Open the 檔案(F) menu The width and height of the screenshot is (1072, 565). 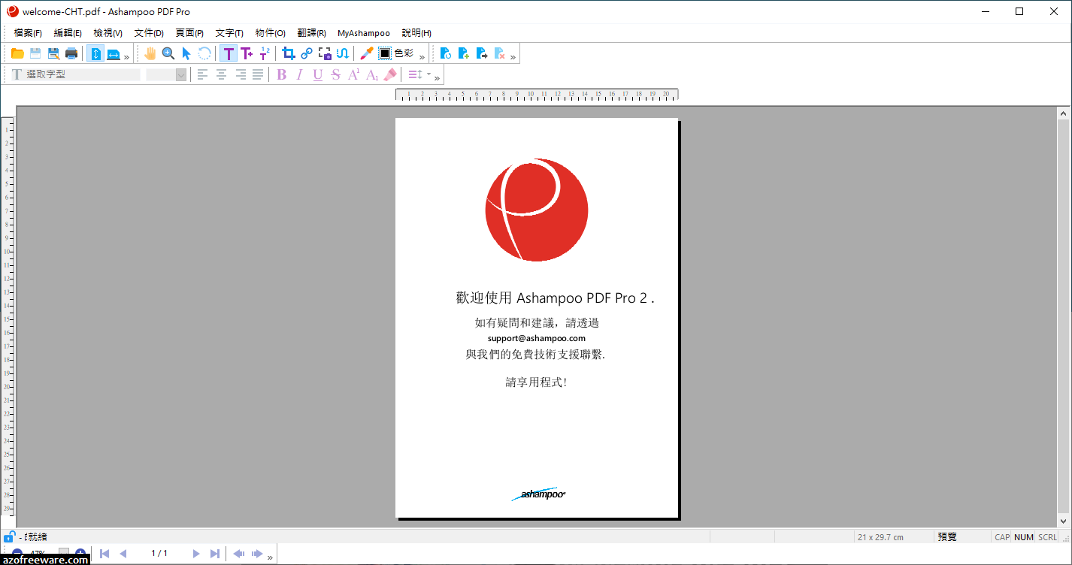tap(27, 32)
